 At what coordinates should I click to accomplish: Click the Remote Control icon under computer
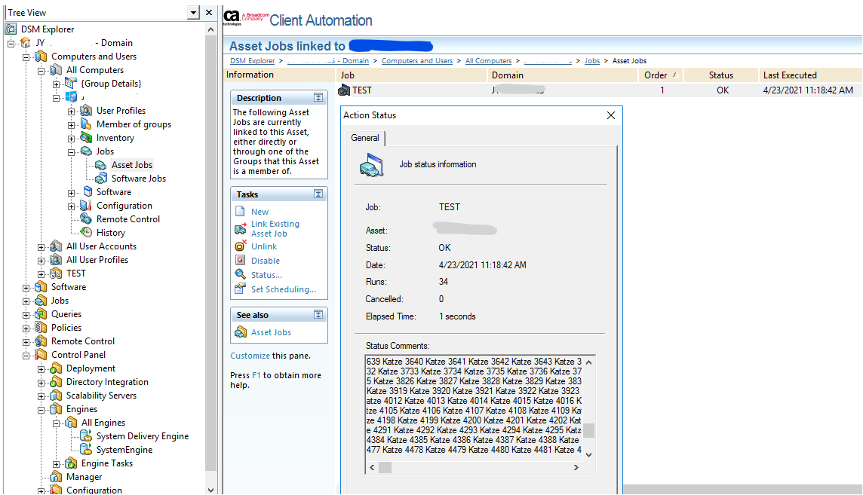(x=86, y=218)
